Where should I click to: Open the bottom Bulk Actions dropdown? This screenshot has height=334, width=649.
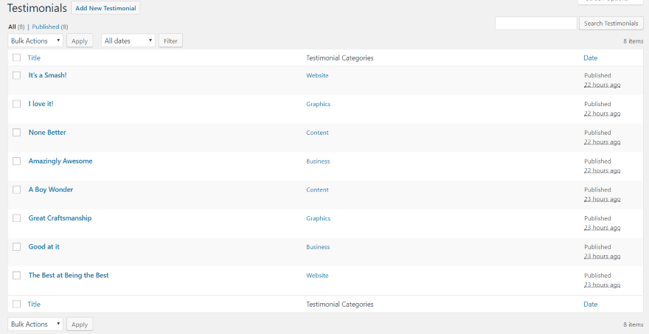coord(35,324)
